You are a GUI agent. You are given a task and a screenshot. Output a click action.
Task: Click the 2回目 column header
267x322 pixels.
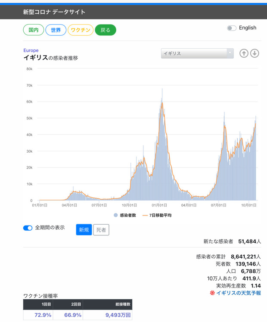pyautogui.click(x=76, y=304)
